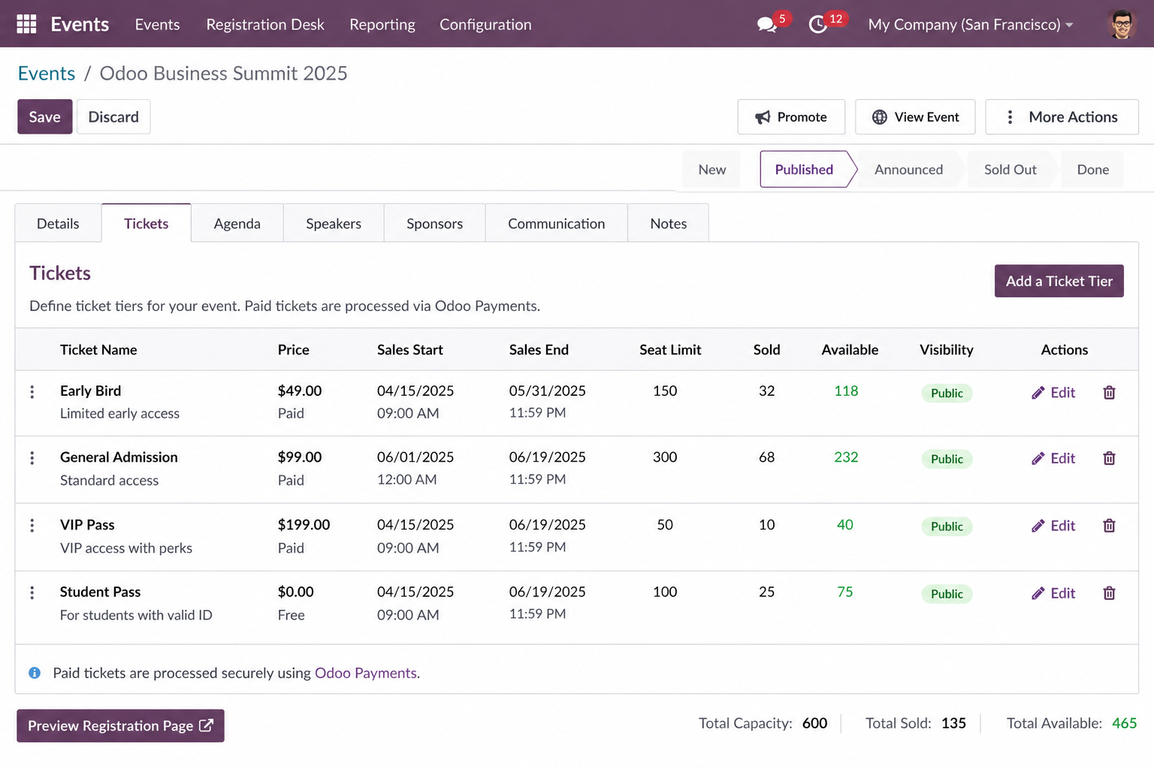Open row options for Student Pass ticket

[32, 593]
